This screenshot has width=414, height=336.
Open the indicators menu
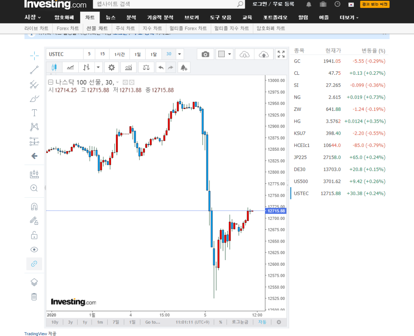coord(128,68)
